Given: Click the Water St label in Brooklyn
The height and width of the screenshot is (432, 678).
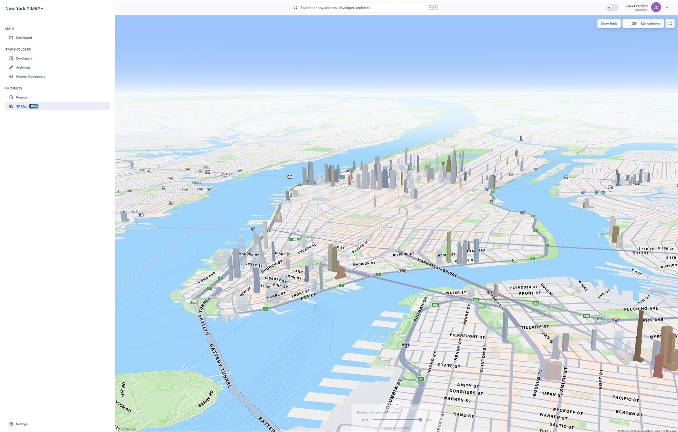Looking at the screenshot, I should click(456, 293).
